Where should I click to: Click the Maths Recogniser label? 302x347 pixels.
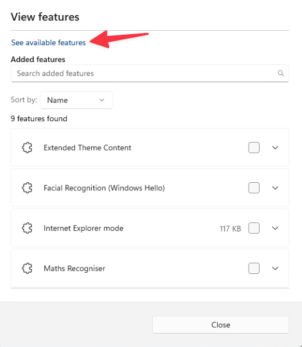tap(74, 269)
